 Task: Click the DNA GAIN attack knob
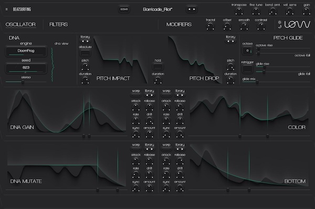(136, 107)
